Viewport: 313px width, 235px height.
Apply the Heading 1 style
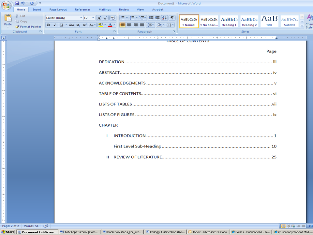[x=229, y=21]
